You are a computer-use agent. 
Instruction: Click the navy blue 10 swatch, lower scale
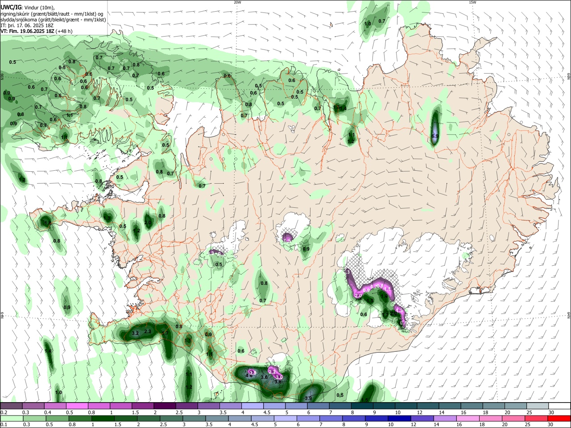[399, 418]
